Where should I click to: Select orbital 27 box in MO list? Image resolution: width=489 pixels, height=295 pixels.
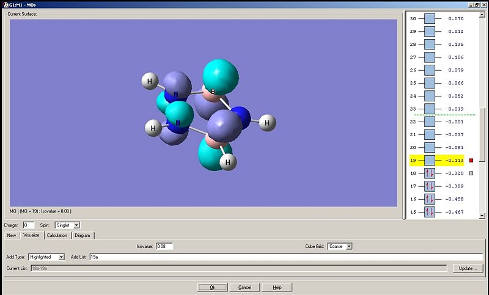430,57
